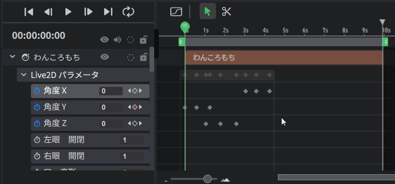Hide the わんころもち track
395x184 pixels.
[104, 57]
